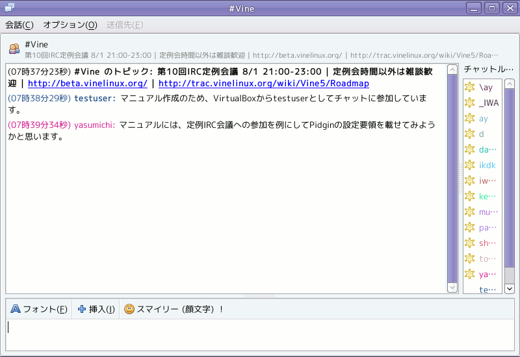This screenshot has width=520, height=357.
Task: Focus the message input box
Action: click(x=260, y=335)
